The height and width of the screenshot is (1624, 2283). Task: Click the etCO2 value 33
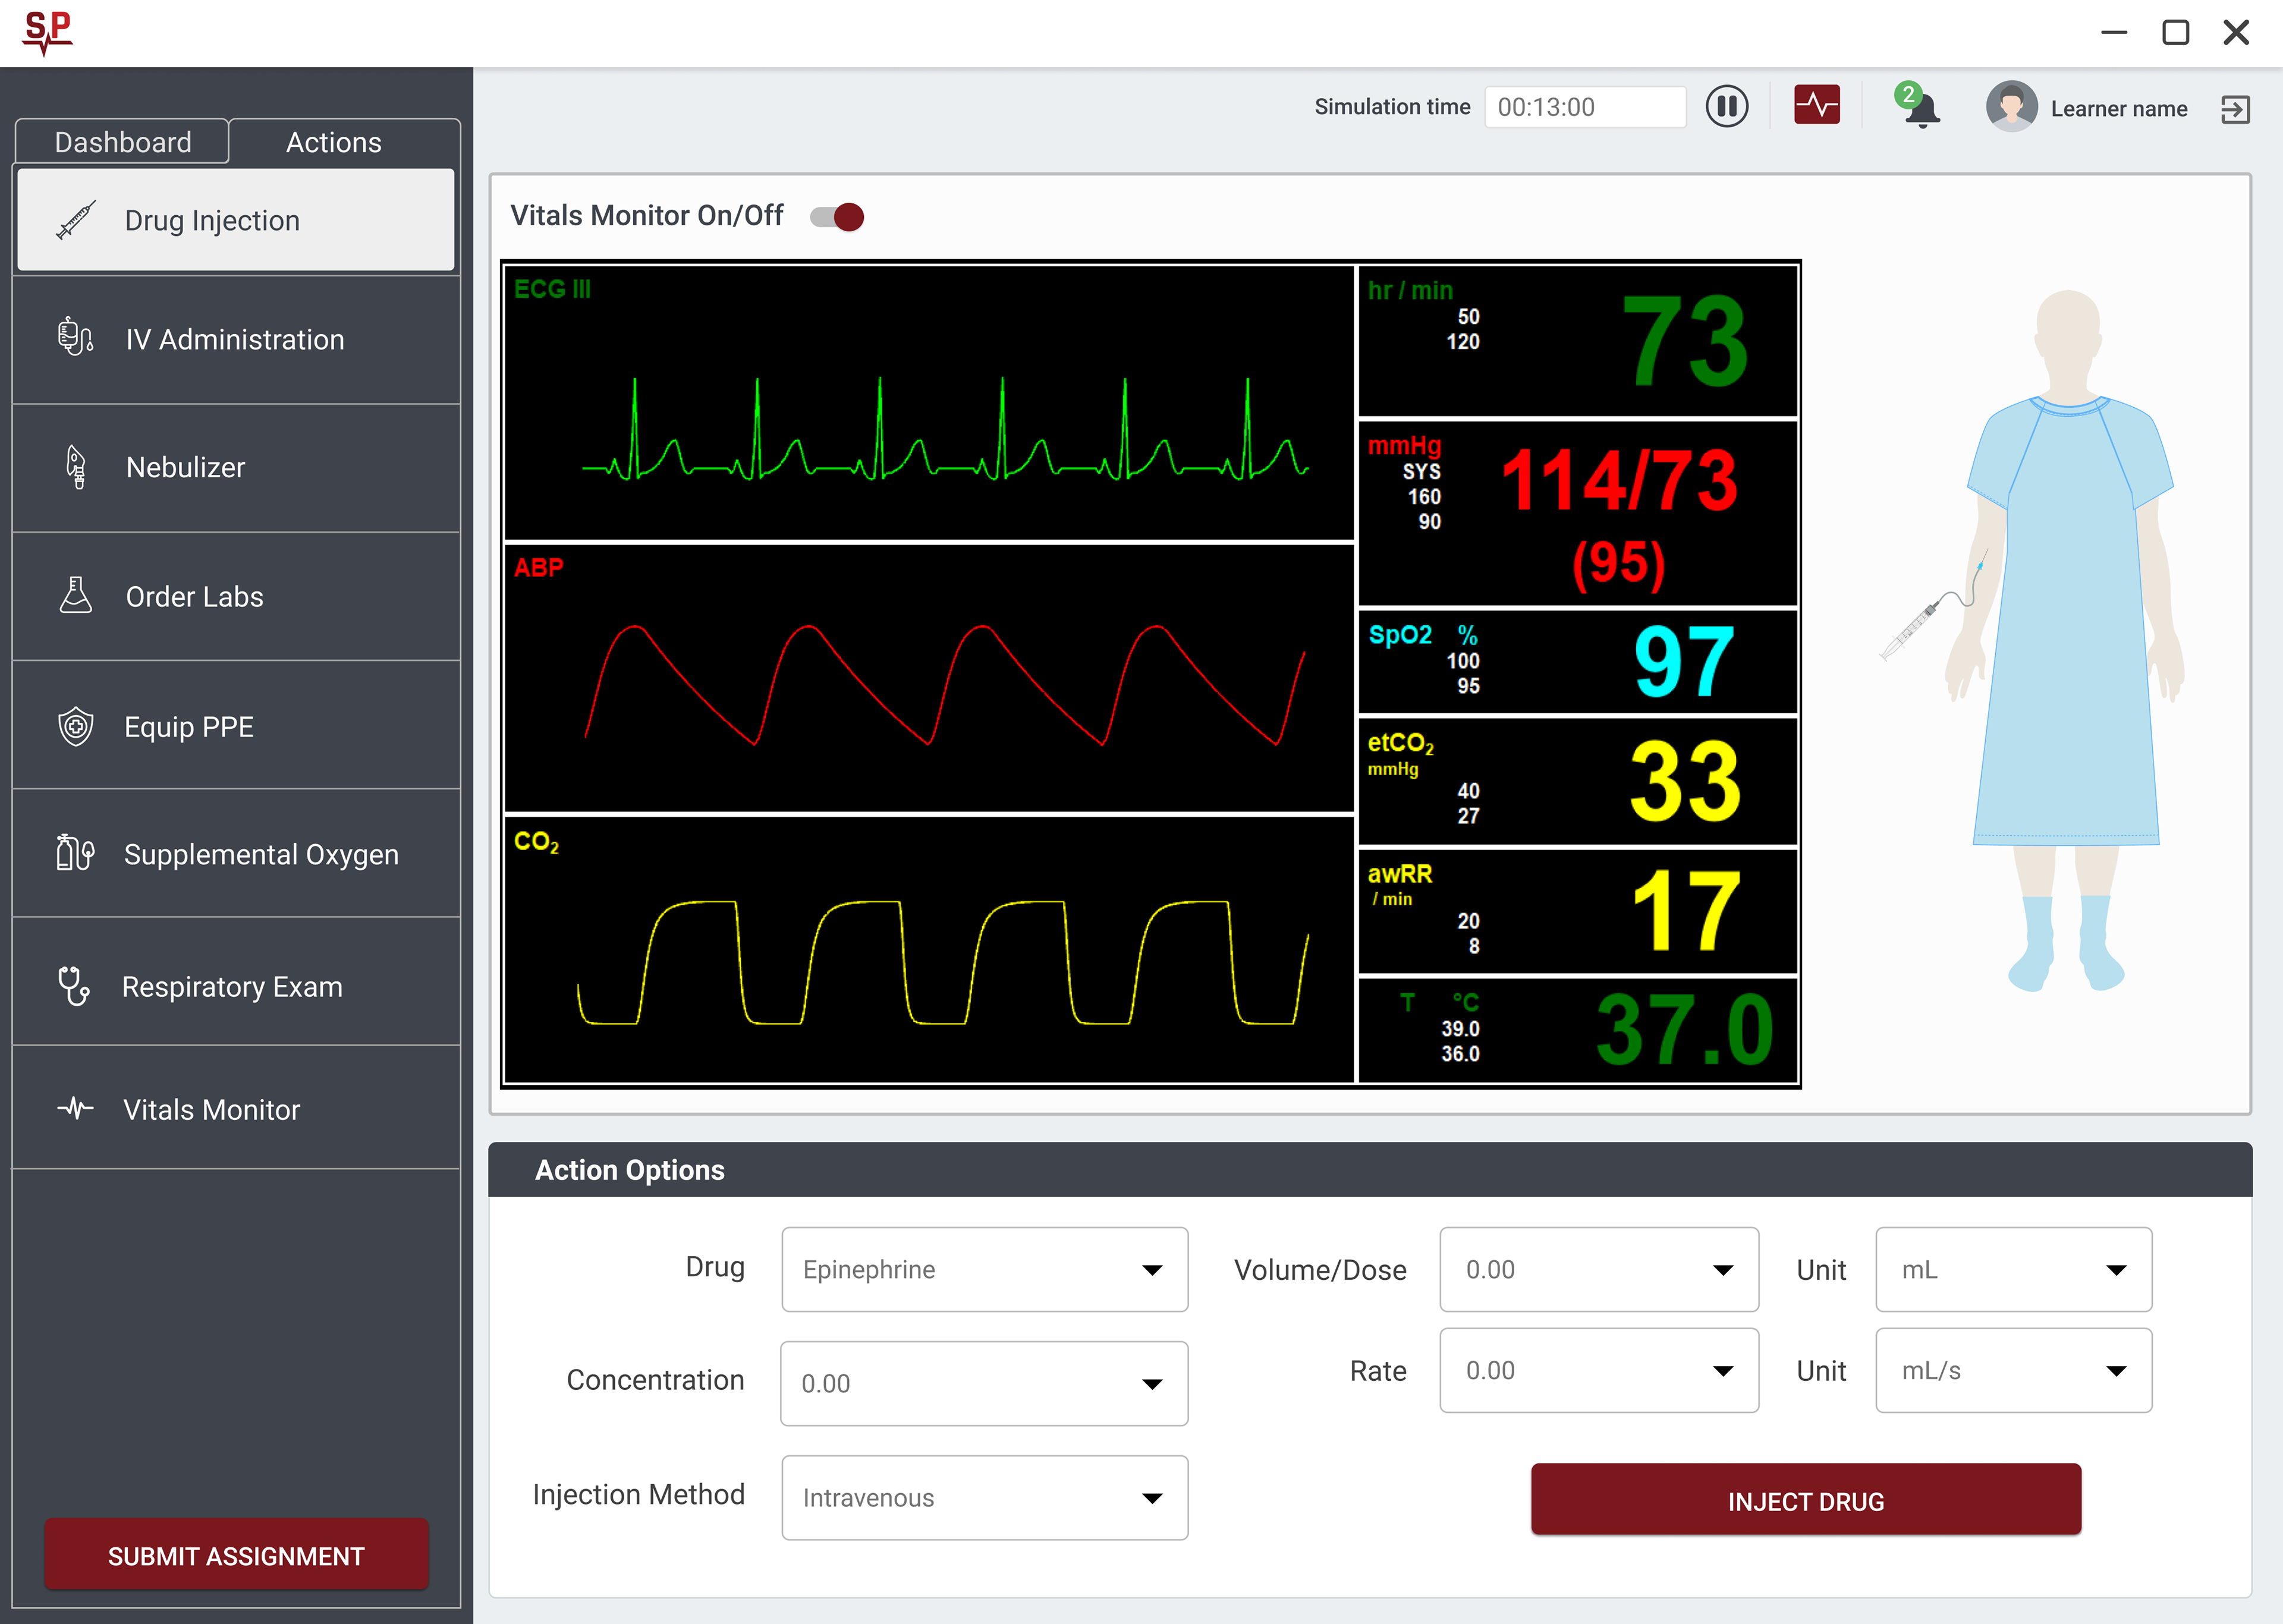[x=1686, y=781]
